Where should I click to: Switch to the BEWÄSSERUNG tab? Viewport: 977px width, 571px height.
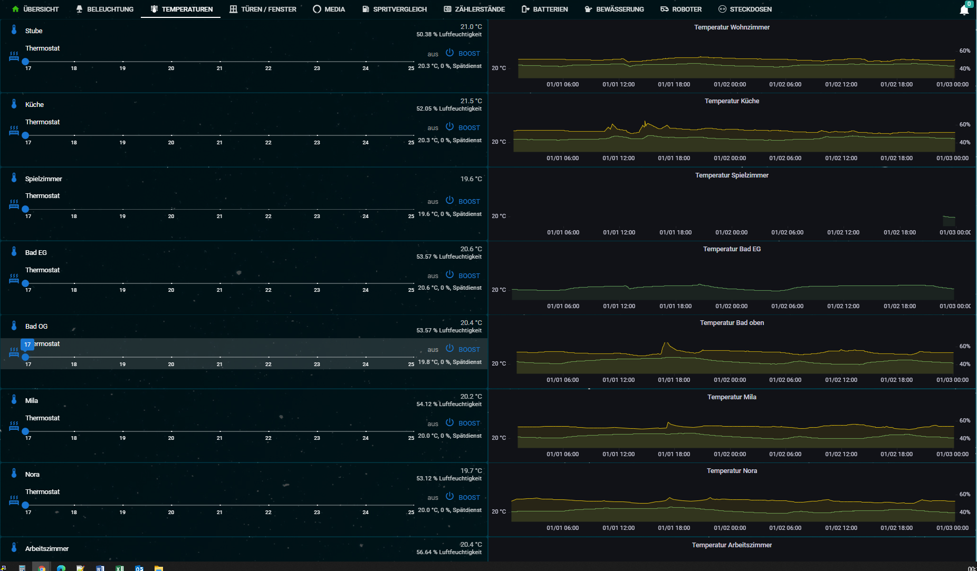[x=614, y=9]
